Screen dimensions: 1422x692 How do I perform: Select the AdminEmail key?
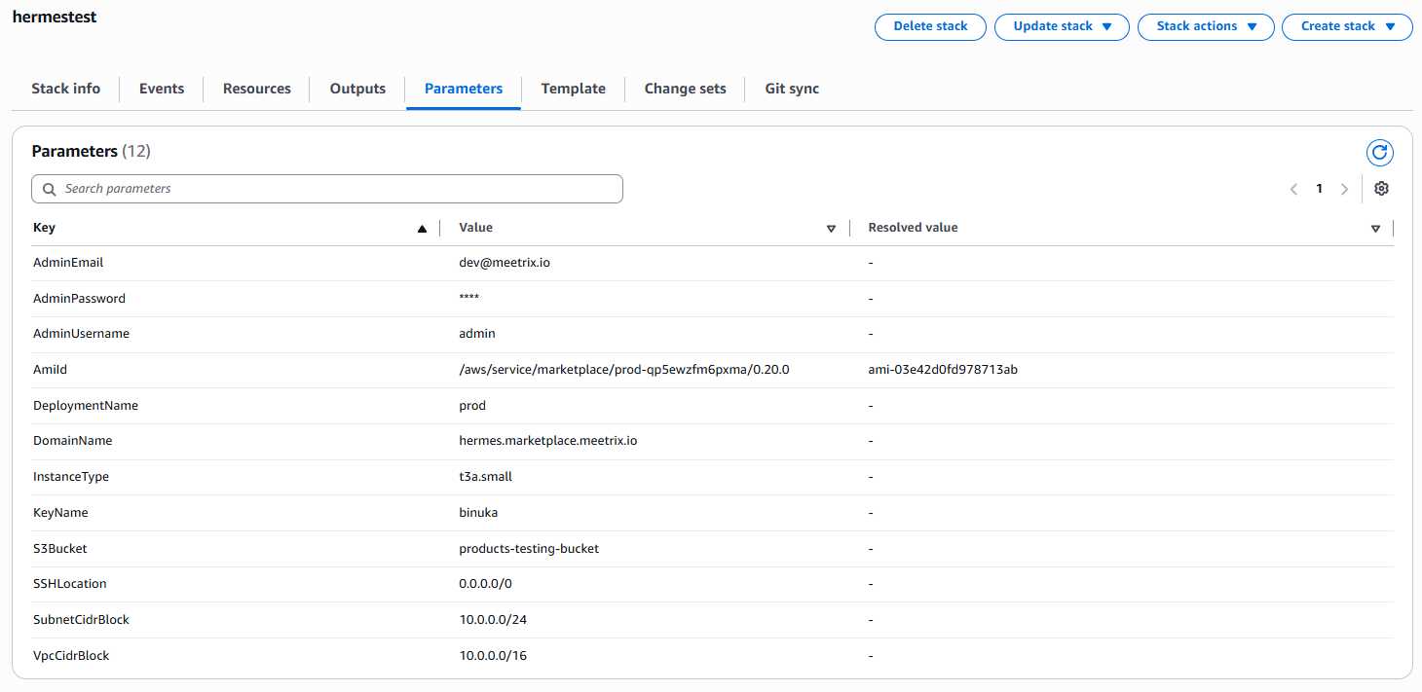(x=68, y=263)
